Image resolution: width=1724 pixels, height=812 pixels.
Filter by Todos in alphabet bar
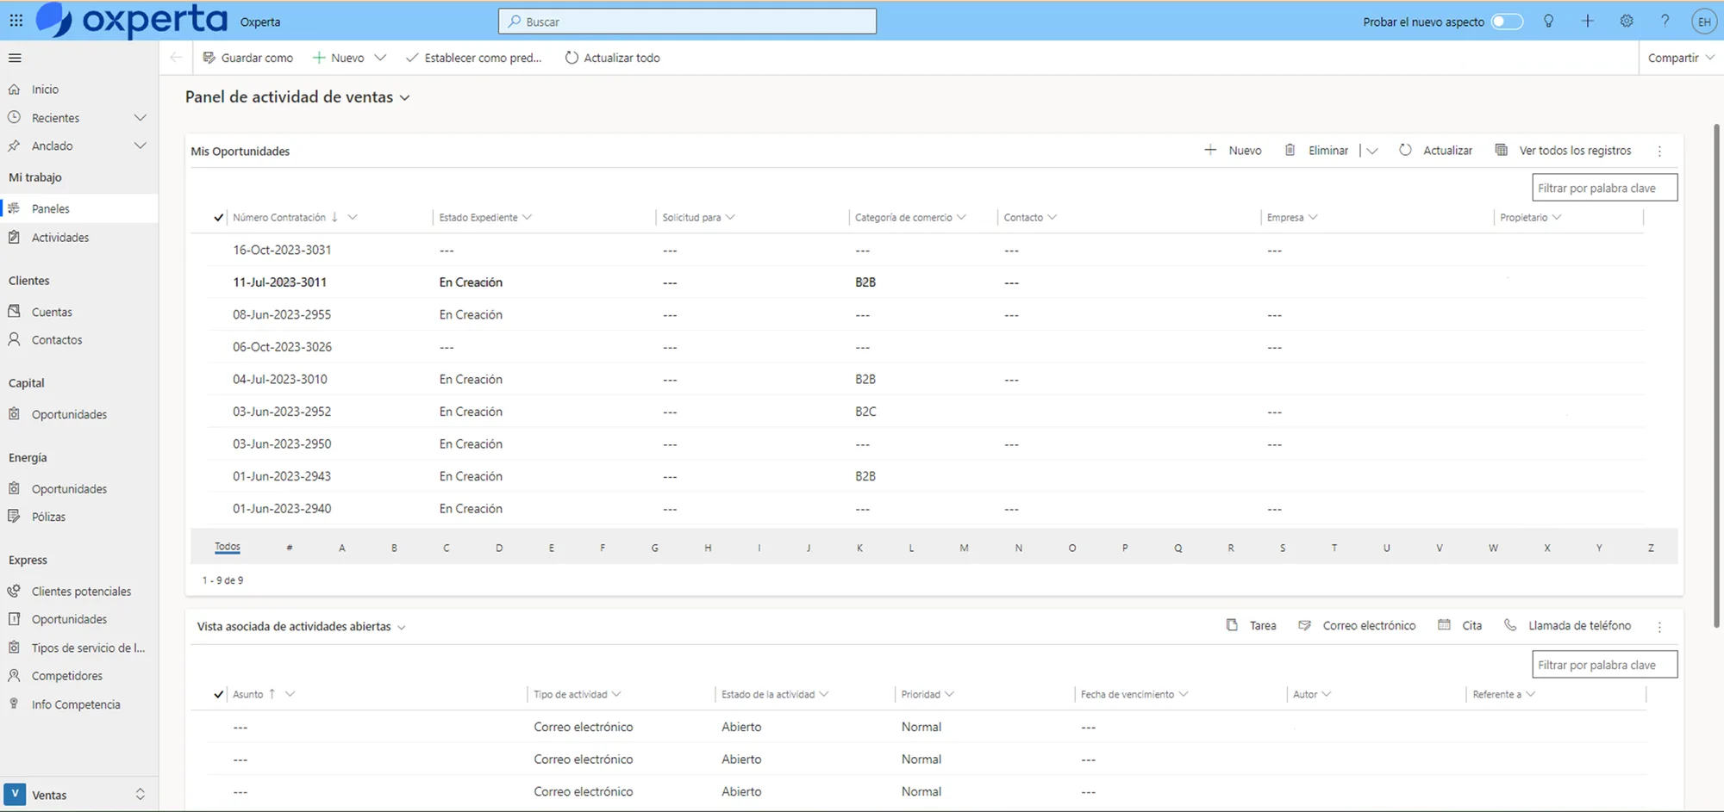click(x=228, y=547)
